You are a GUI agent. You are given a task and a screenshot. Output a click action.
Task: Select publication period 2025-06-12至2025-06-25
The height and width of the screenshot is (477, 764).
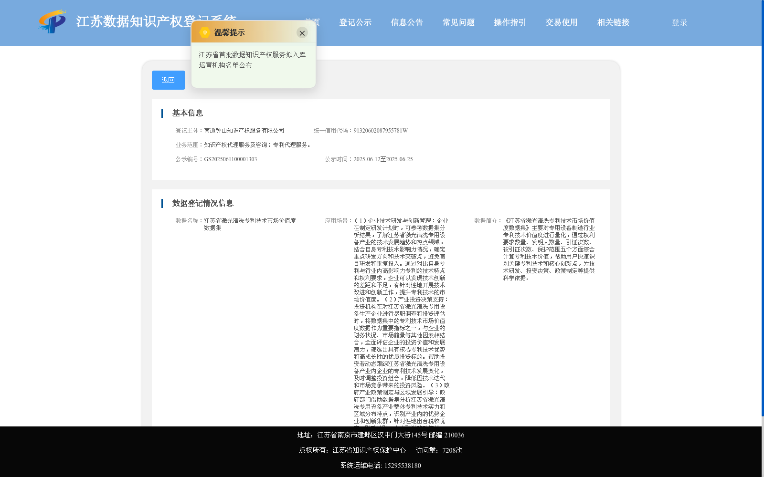click(x=383, y=159)
